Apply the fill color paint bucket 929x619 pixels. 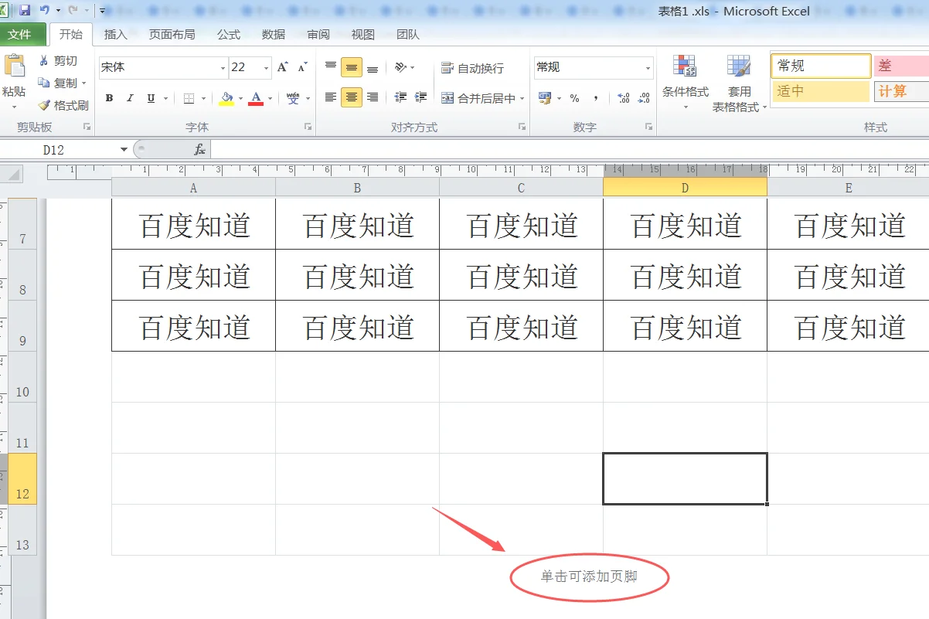coord(226,98)
